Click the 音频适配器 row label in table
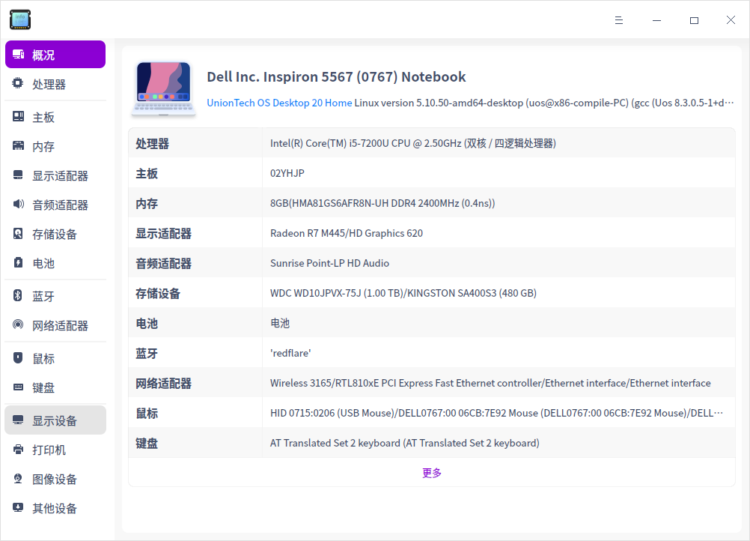Screen dimensions: 750x541 pos(164,263)
